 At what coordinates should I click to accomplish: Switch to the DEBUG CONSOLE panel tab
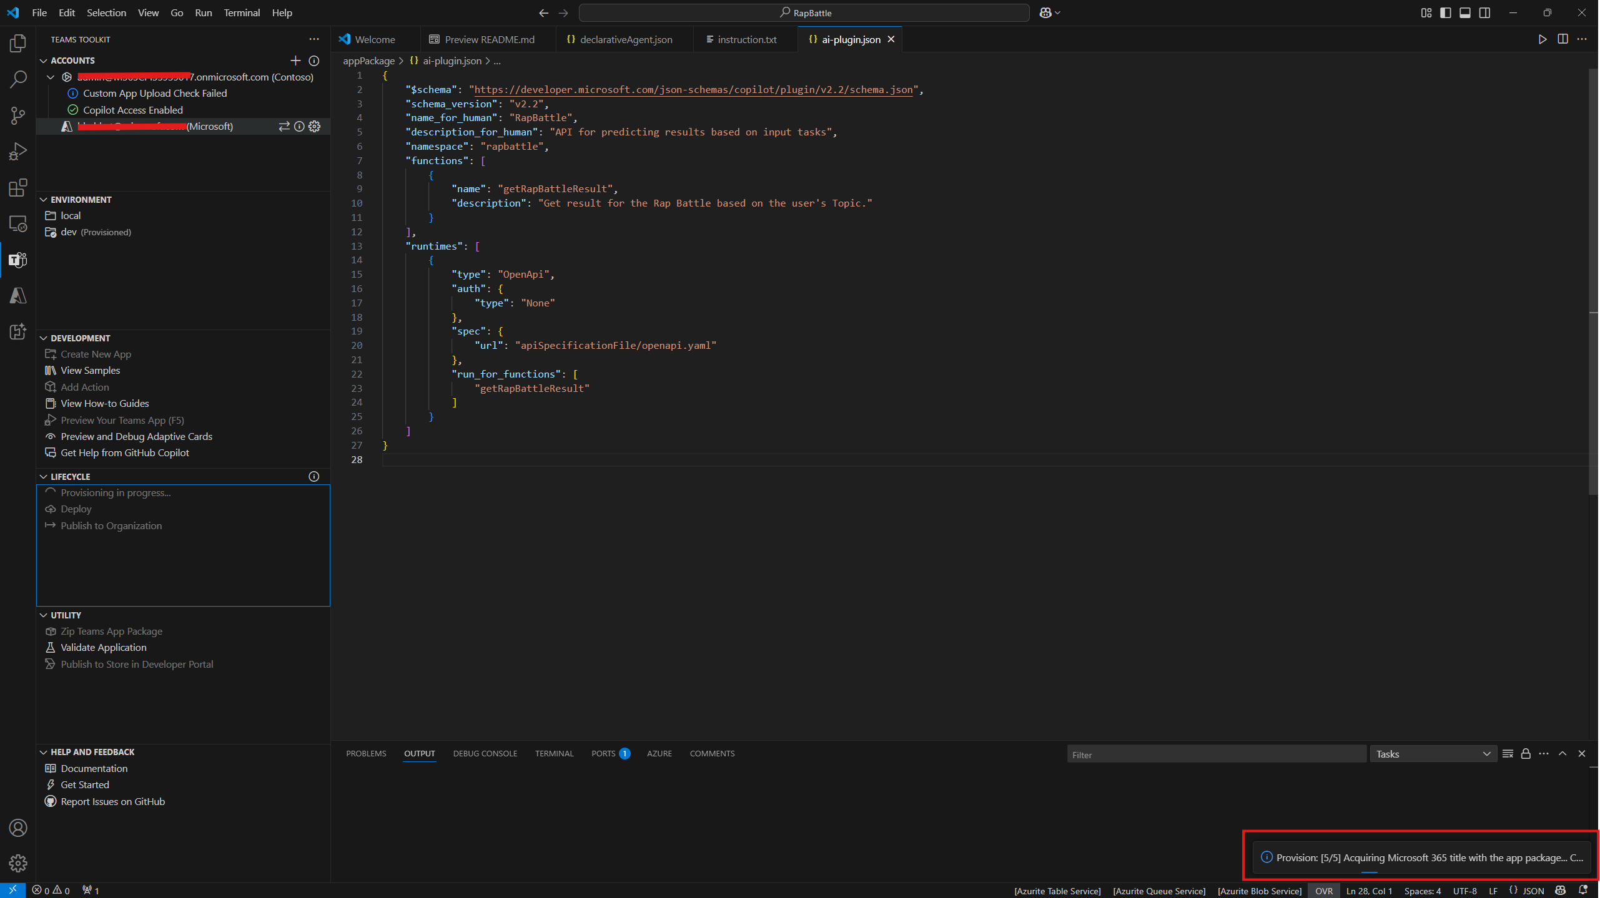pos(485,754)
